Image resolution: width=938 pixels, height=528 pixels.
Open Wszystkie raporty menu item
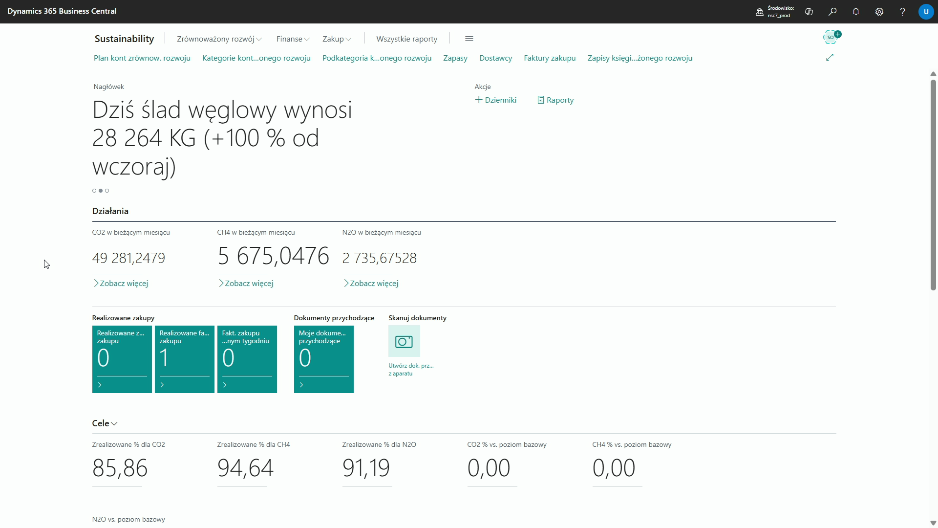(406, 39)
